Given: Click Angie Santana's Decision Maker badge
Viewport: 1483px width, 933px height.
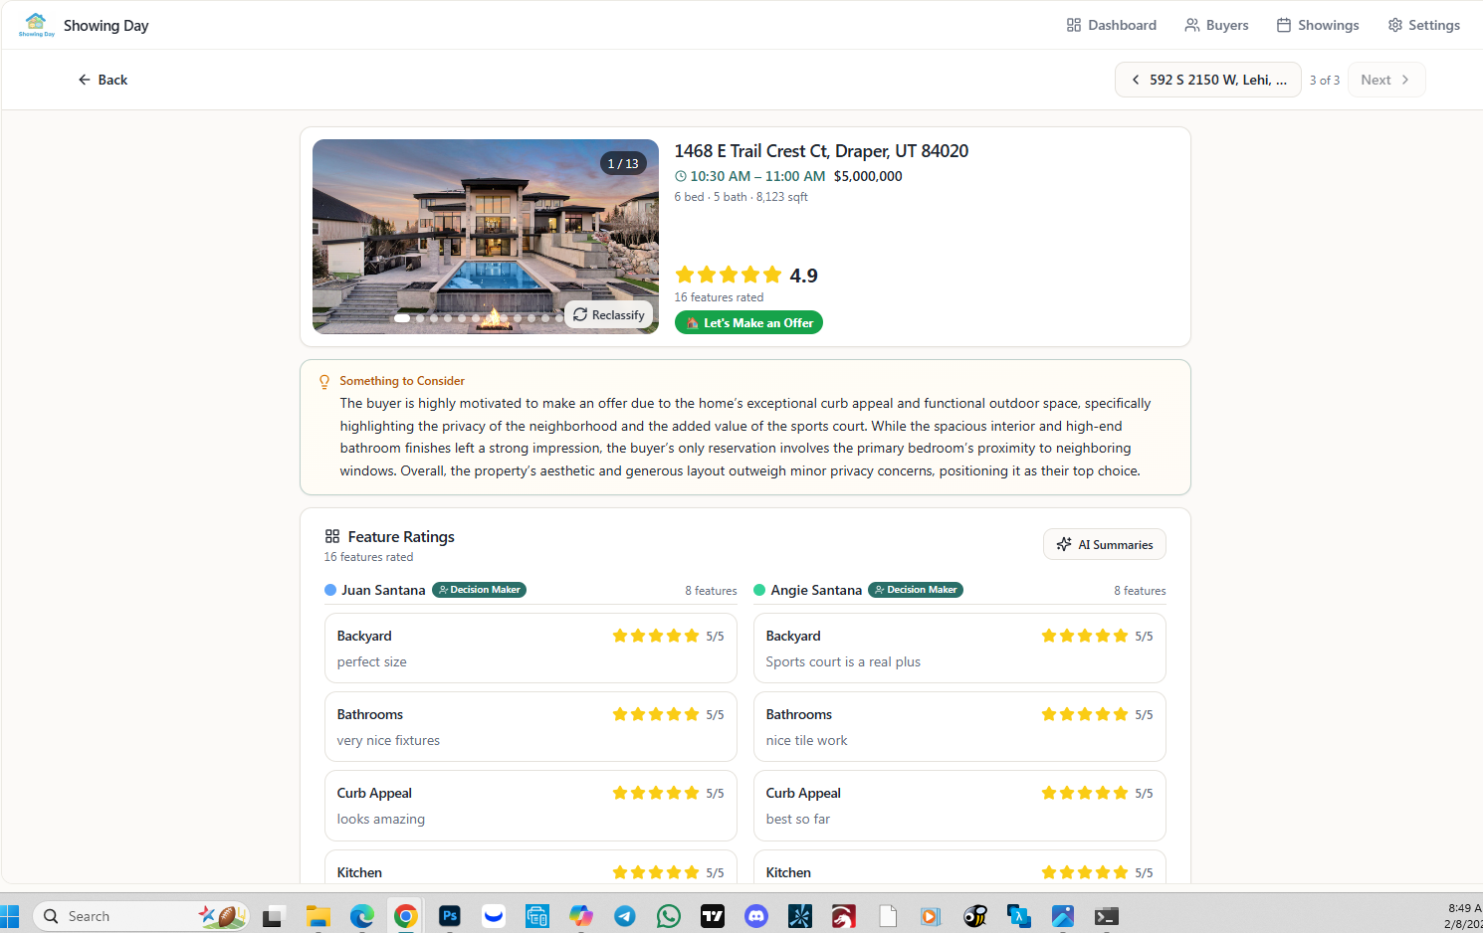Looking at the screenshot, I should point(915,589).
